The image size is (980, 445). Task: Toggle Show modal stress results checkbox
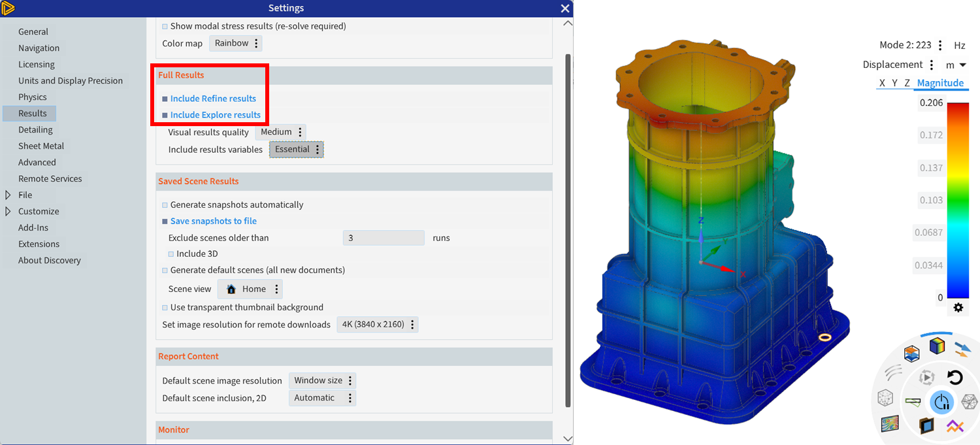point(165,26)
